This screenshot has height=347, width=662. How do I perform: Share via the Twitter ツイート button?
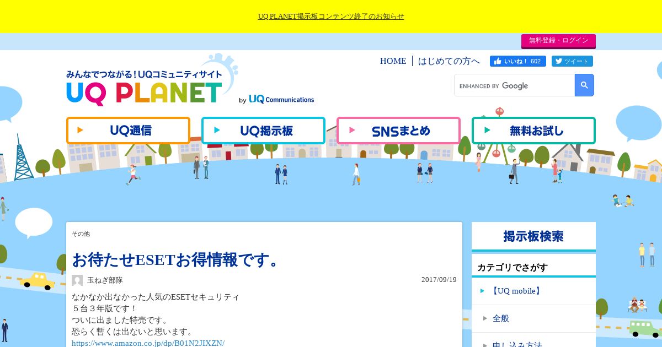pyautogui.click(x=572, y=61)
